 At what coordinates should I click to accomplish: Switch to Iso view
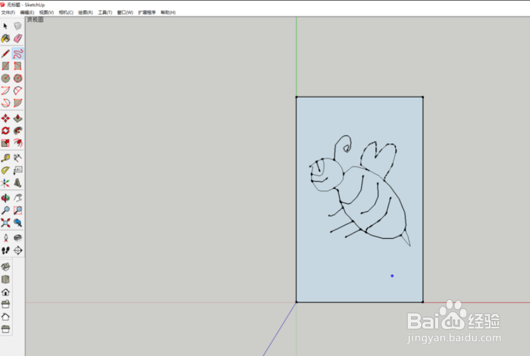point(6,267)
